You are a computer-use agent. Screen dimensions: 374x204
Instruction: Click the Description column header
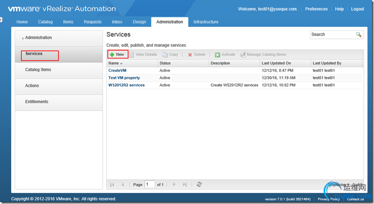[x=234, y=63]
